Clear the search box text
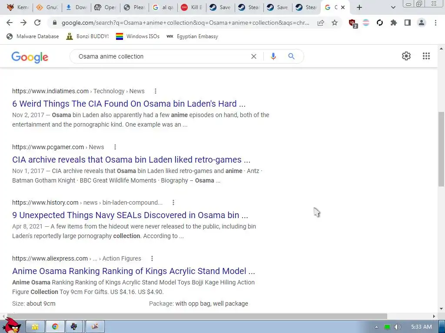The image size is (445, 333). tap(254, 56)
